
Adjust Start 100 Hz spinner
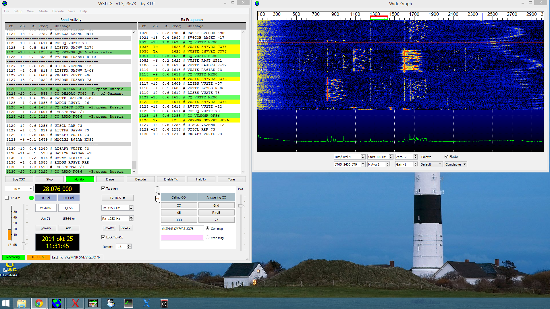click(x=391, y=157)
